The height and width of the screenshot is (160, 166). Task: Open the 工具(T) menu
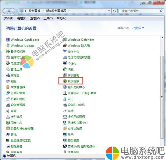48,18
